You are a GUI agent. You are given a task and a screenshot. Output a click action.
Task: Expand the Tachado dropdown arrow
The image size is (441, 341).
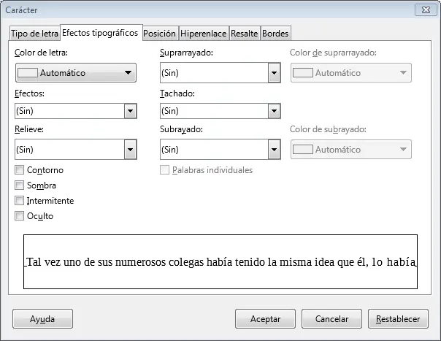275,111
